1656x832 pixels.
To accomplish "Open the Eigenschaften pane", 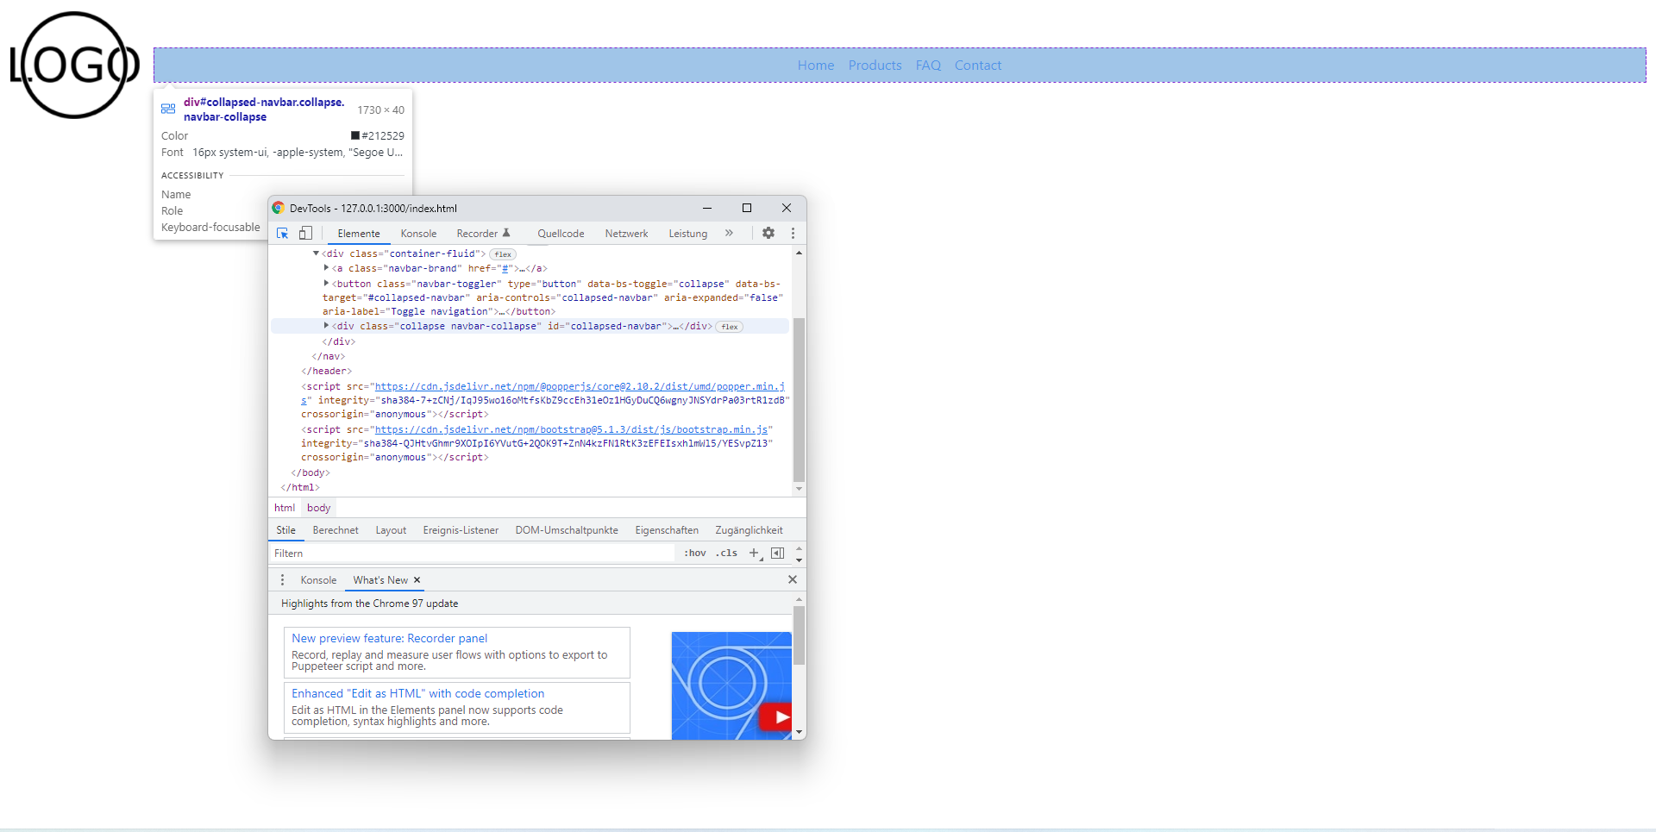I will [x=667, y=530].
